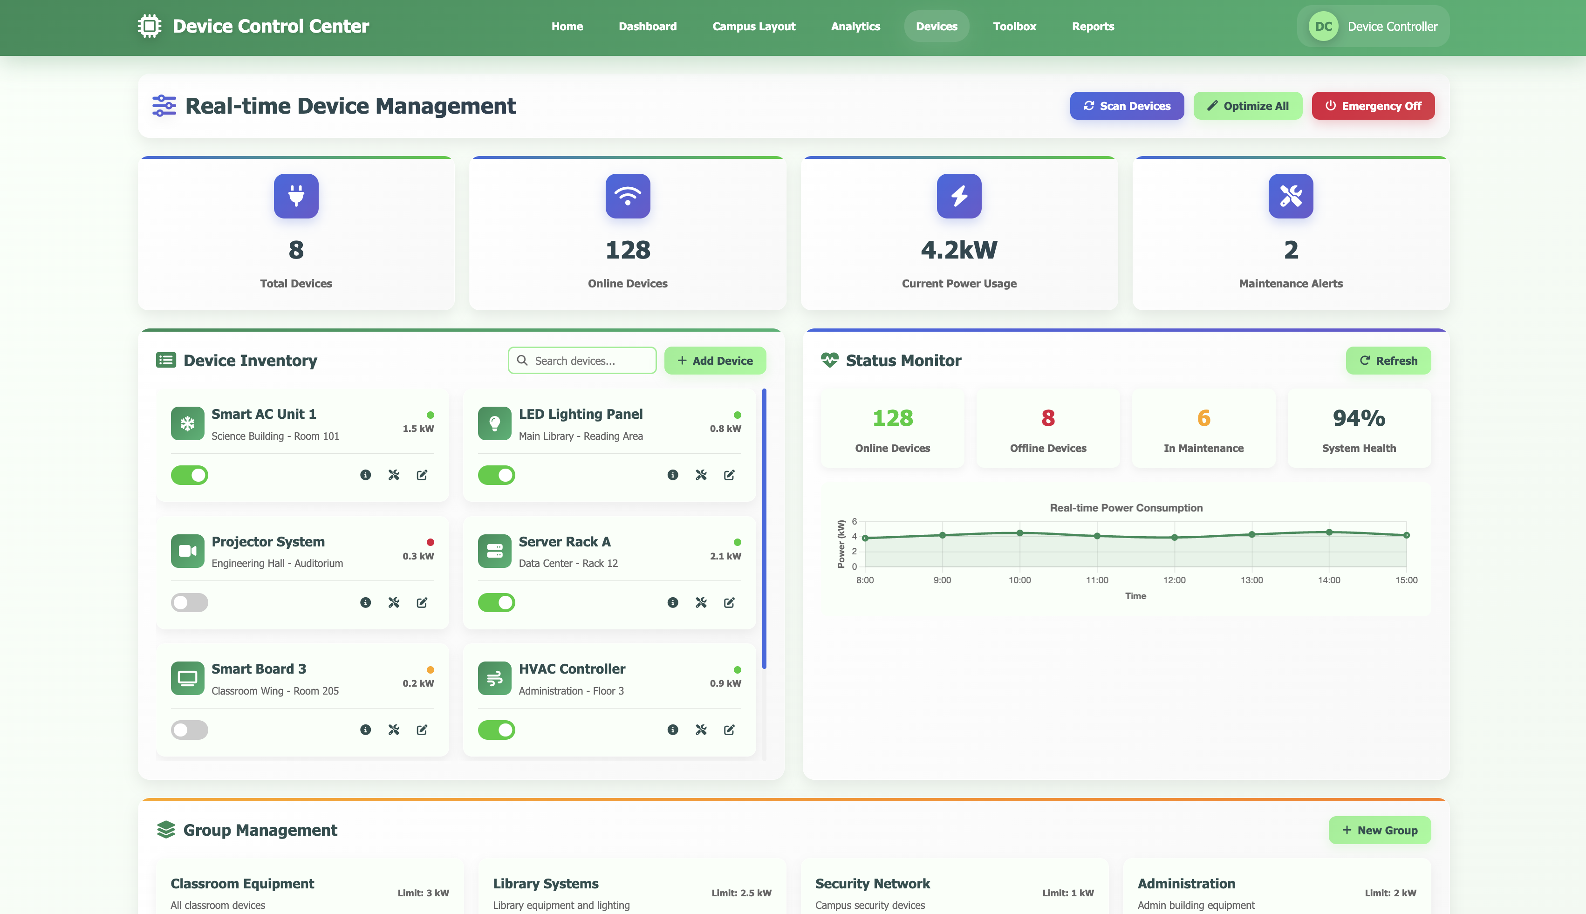Enable the Projector System power toggle

(190, 603)
